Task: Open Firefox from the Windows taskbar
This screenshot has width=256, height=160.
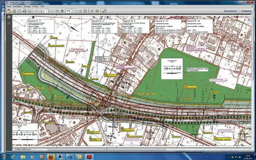Action: [51, 156]
